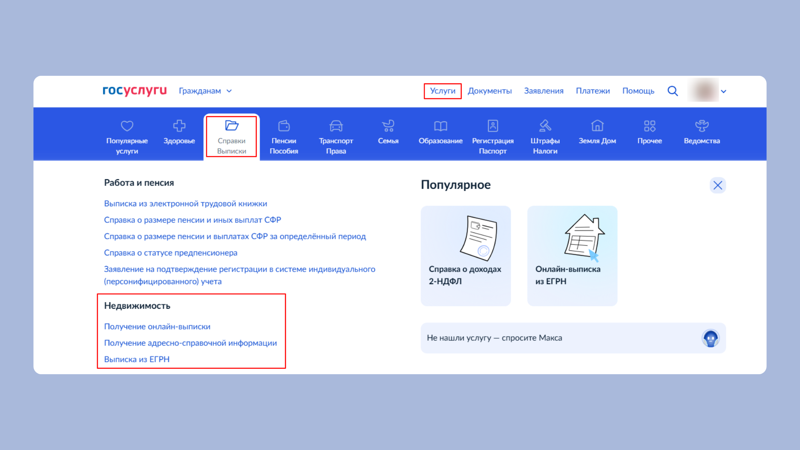Select the Здоровье cross icon
This screenshot has width=800, height=450.
click(179, 125)
